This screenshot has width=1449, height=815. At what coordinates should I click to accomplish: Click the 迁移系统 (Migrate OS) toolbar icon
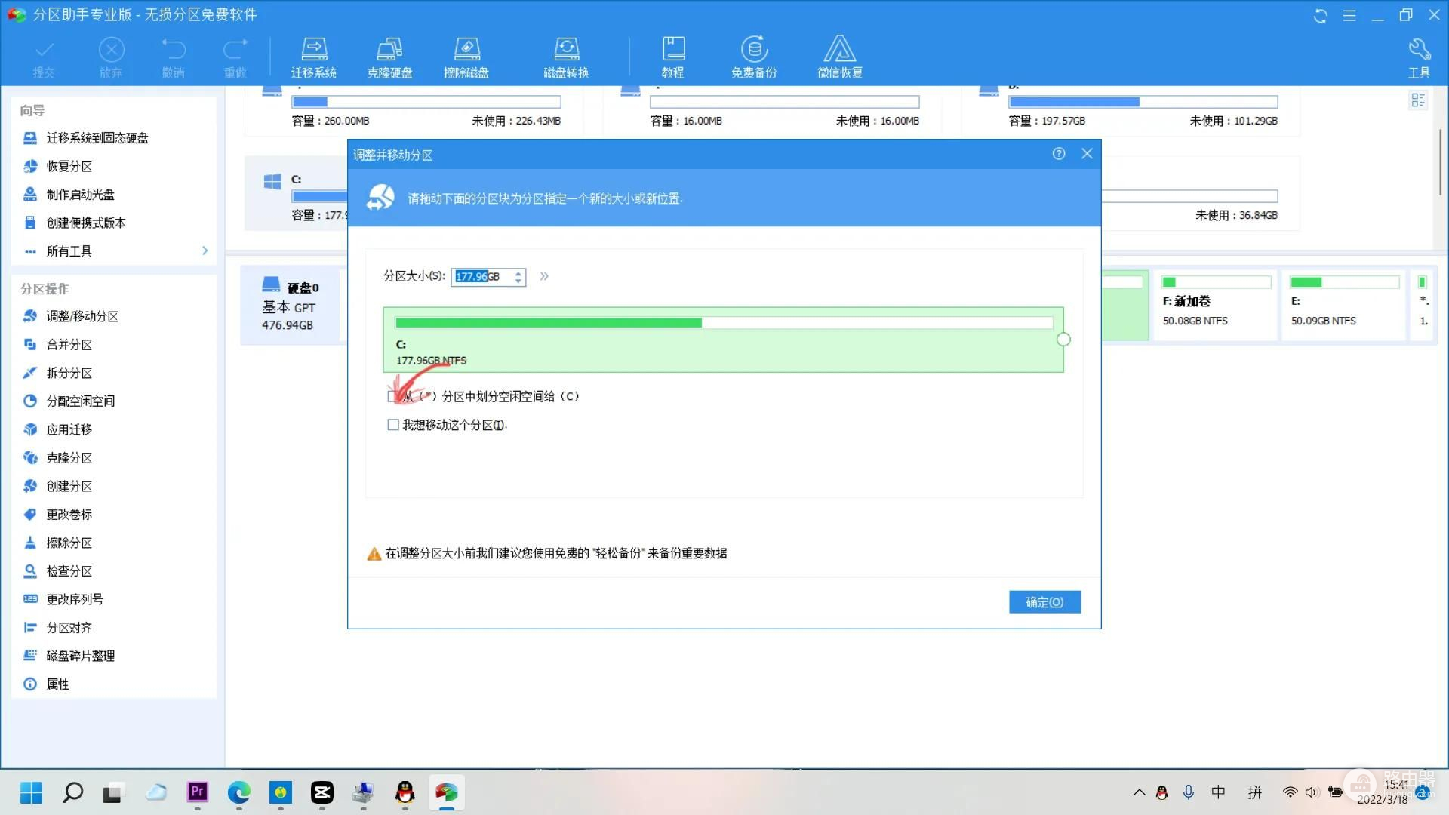(x=313, y=57)
